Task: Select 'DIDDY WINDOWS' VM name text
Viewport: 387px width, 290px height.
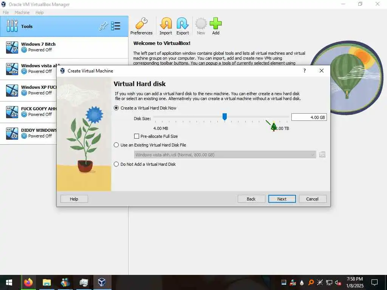Action: [x=39, y=130]
